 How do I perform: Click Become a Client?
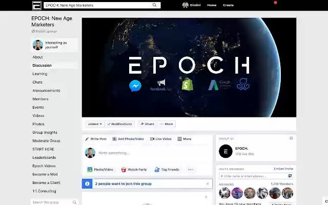(x=46, y=182)
